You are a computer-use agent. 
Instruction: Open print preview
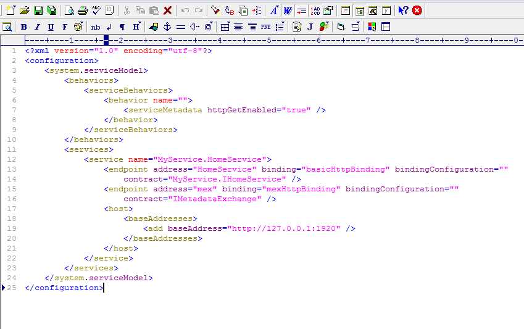pyautogui.click(x=69, y=10)
